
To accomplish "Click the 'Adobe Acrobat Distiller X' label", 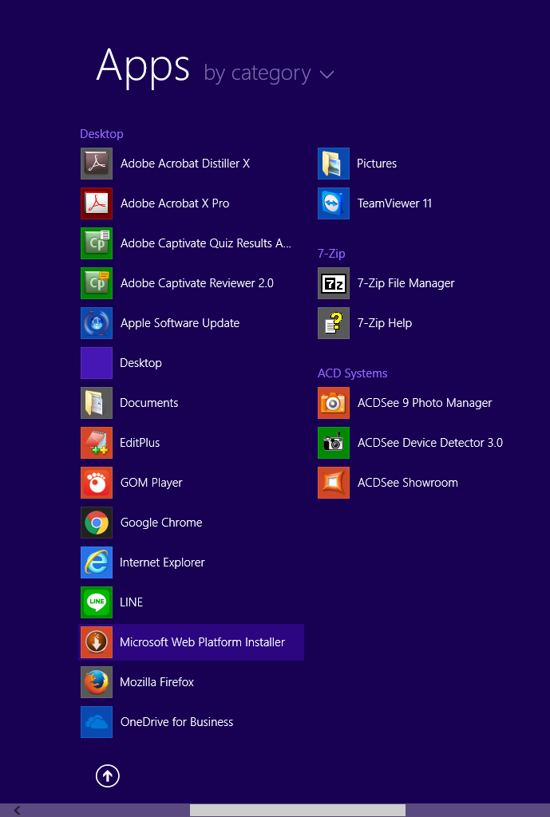I will pyautogui.click(x=185, y=164).
